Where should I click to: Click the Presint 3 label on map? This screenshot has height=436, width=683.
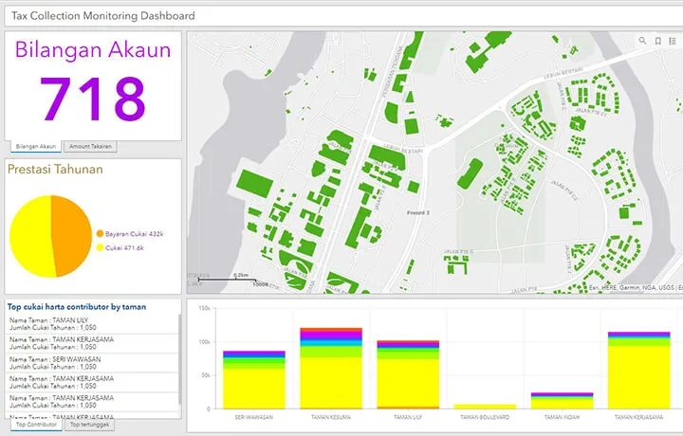pos(417,213)
